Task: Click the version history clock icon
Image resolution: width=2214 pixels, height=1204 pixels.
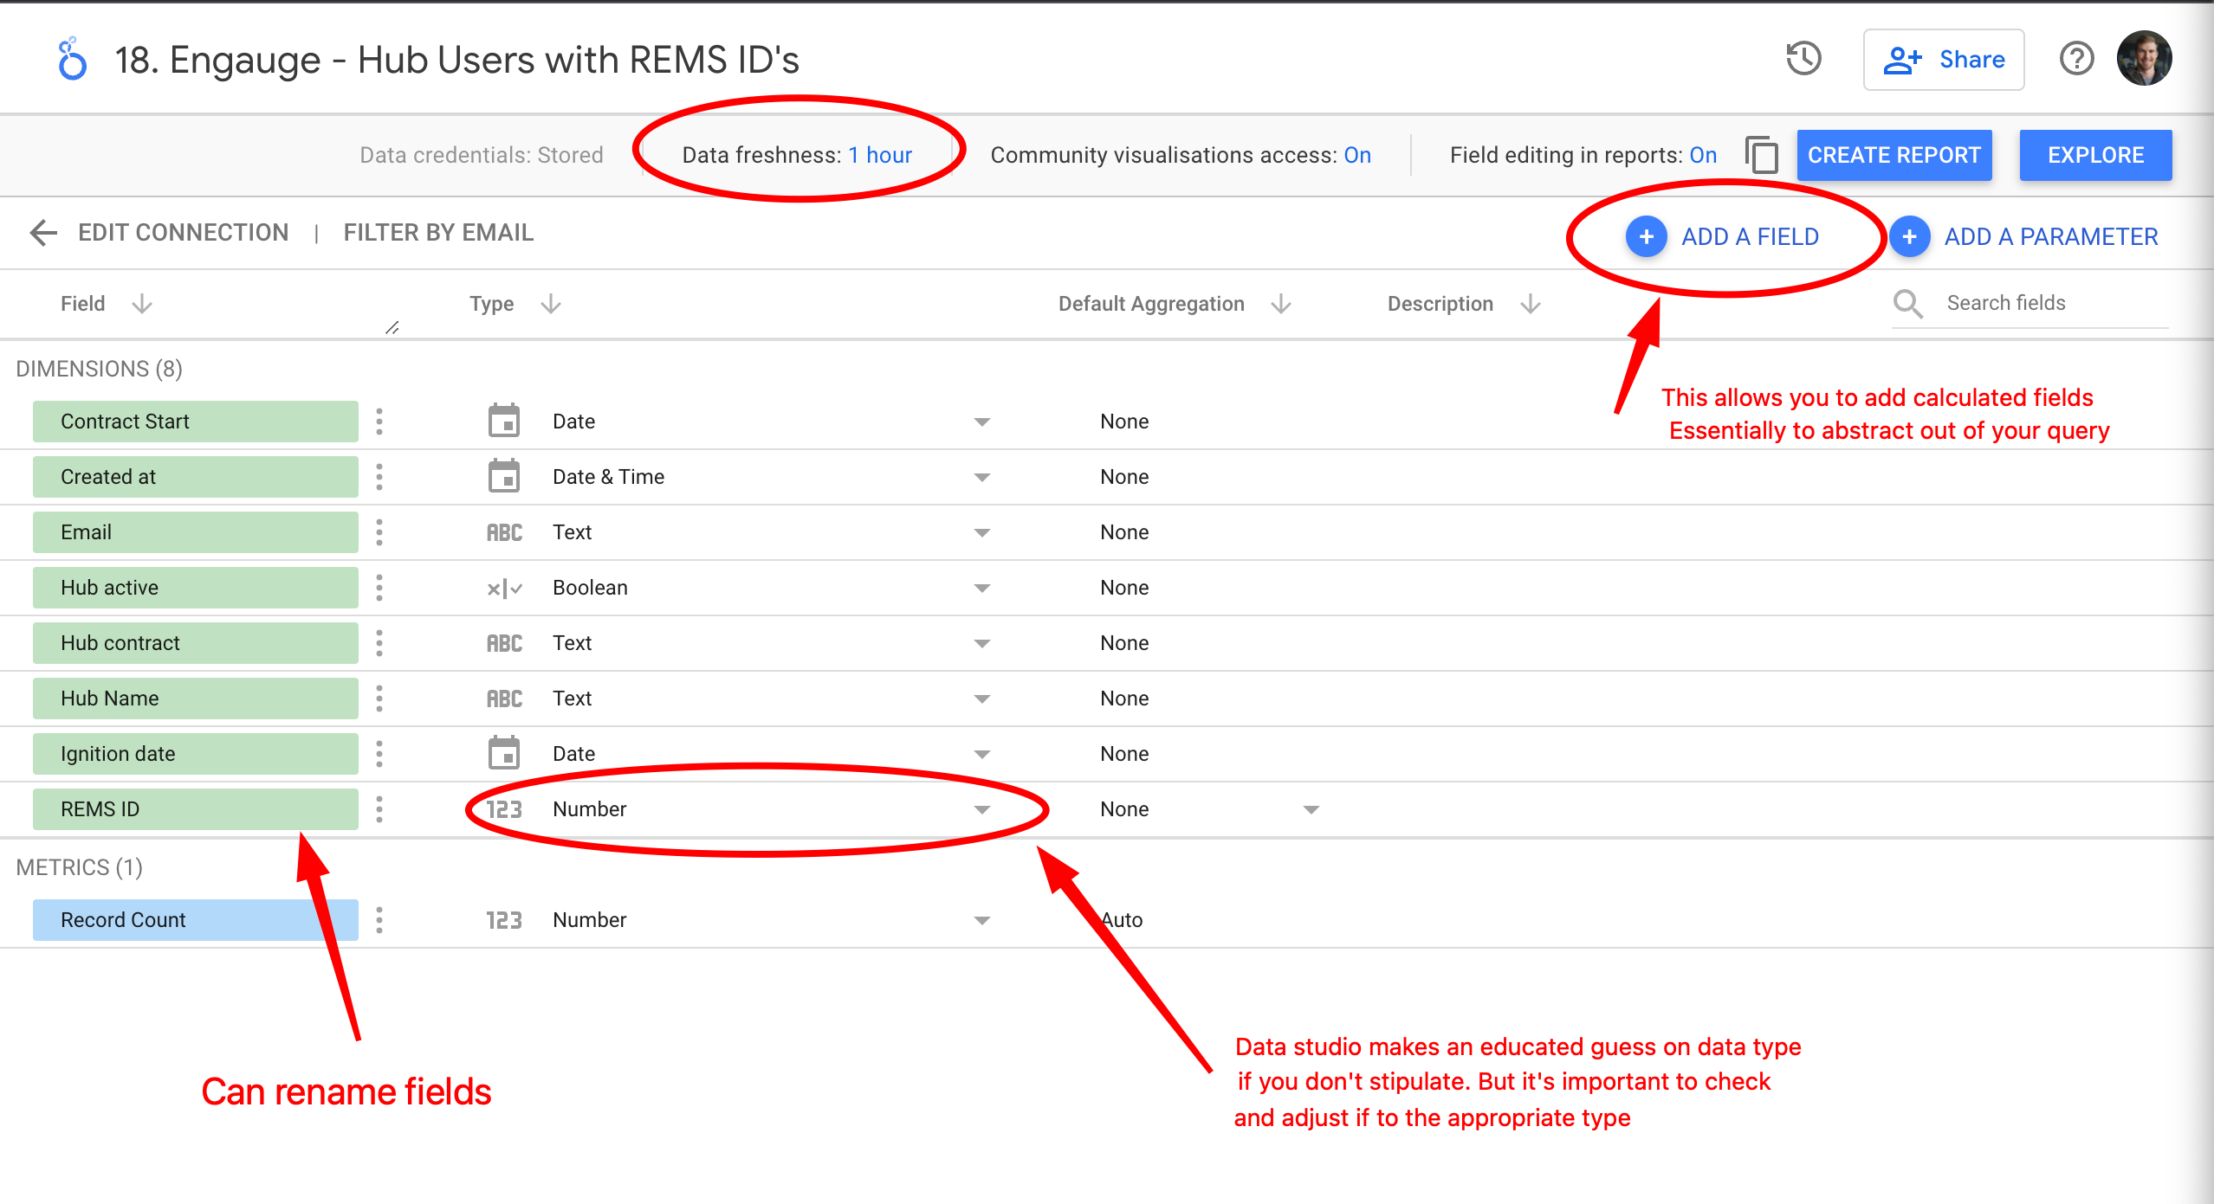Action: 1803,59
